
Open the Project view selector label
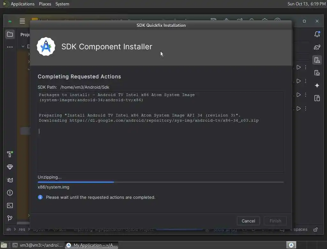point(25,35)
